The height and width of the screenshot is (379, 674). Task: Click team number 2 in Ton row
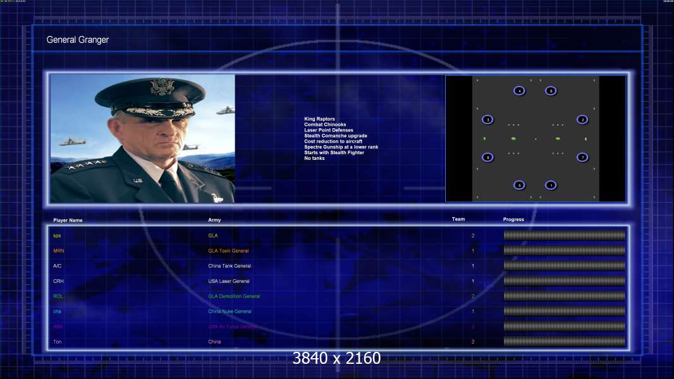pos(473,342)
